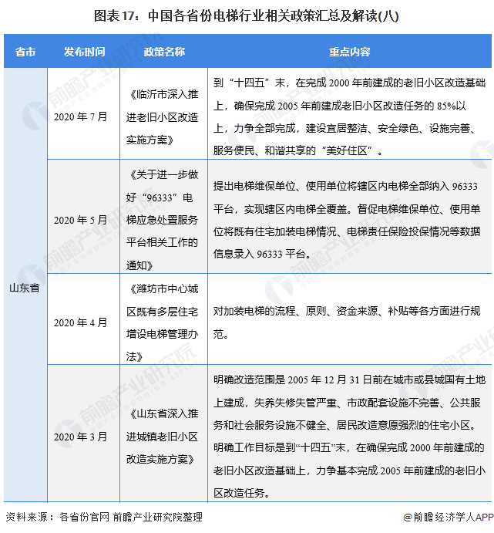This screenshot has height=533, width=494.
Task: Click the content text mentioning 美好住区
Action: pos(350,116)
